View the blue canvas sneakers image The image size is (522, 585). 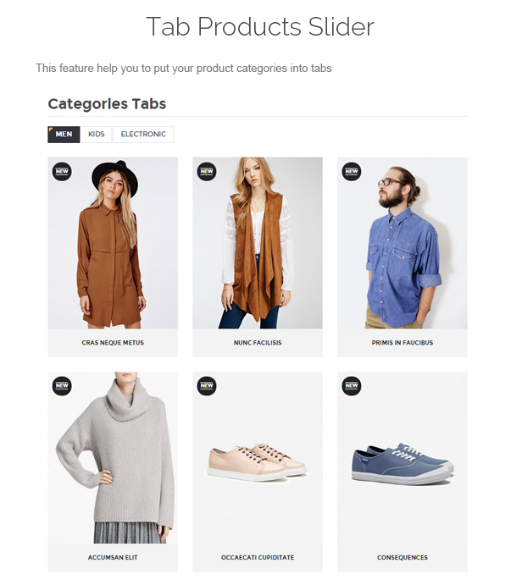(x=403, y=457)
